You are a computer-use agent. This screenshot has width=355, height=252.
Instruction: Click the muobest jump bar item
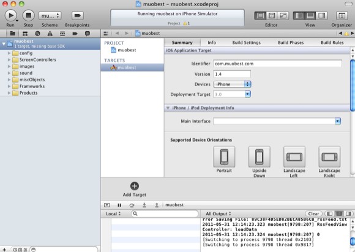[148, 33]
